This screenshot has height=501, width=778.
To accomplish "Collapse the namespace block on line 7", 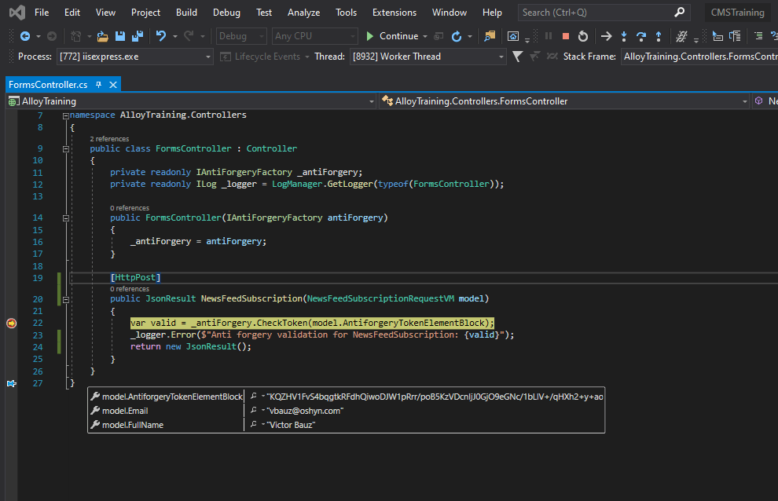I will click(x=65, y=115).
